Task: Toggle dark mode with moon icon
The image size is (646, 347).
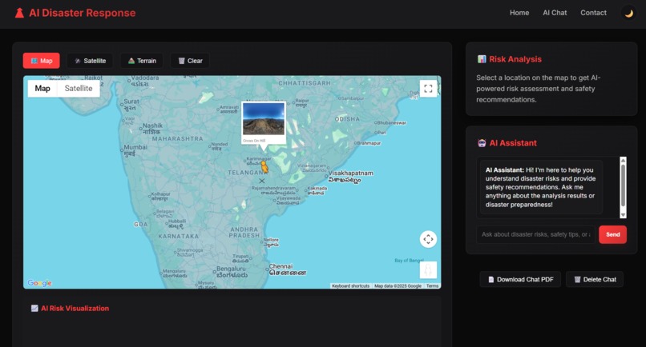Action: pos(628,13)
